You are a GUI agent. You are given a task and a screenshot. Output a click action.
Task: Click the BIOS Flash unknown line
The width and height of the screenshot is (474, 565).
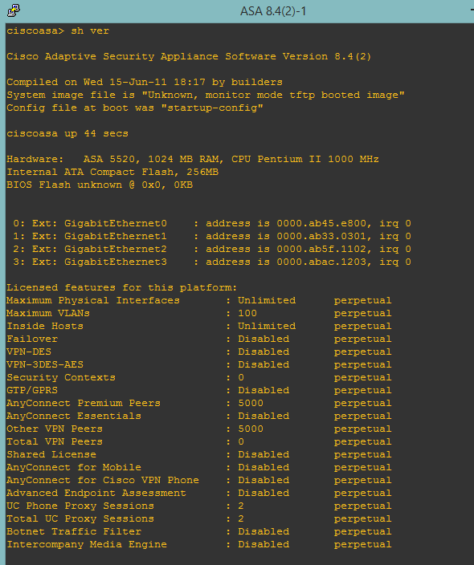click(100, 185)
